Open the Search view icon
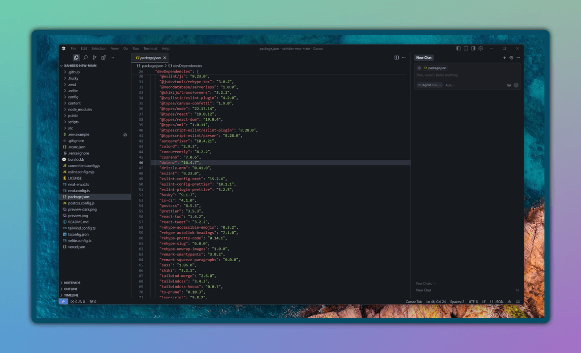This screenshot has width=581, height=353. click(85, 57)
